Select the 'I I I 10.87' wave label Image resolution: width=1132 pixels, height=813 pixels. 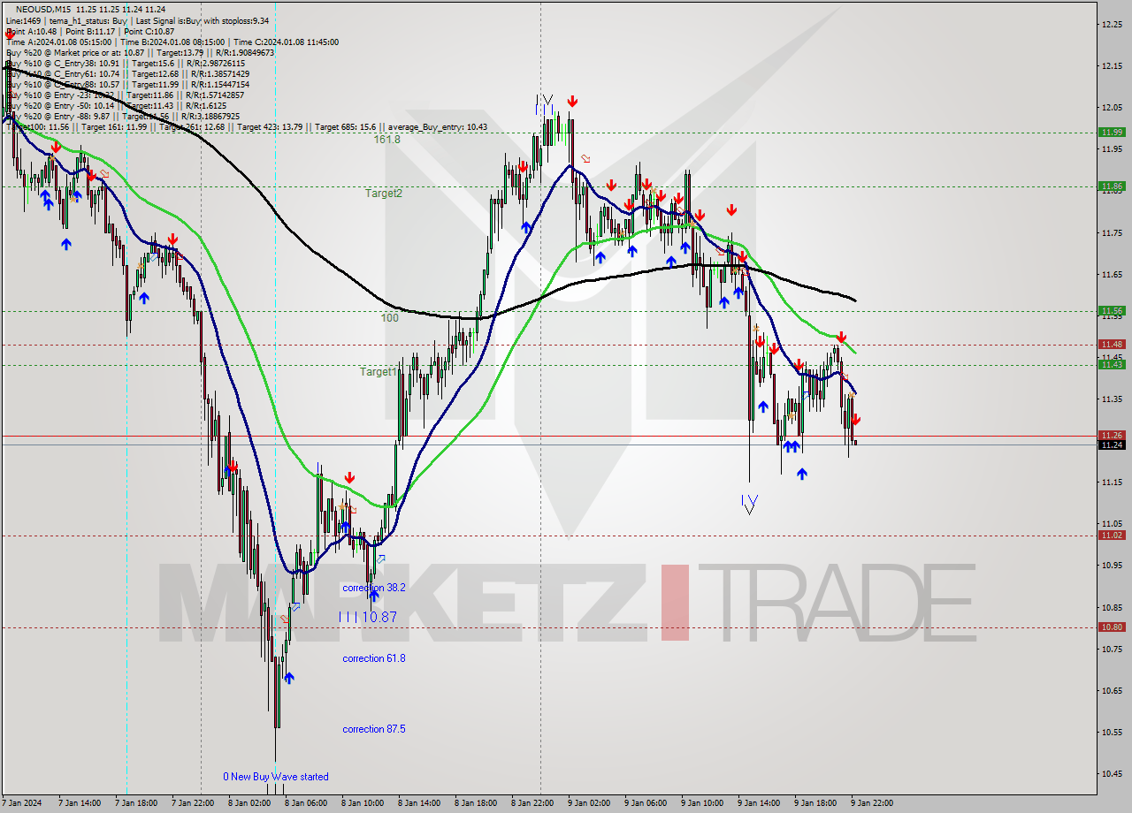coord(368,617)
